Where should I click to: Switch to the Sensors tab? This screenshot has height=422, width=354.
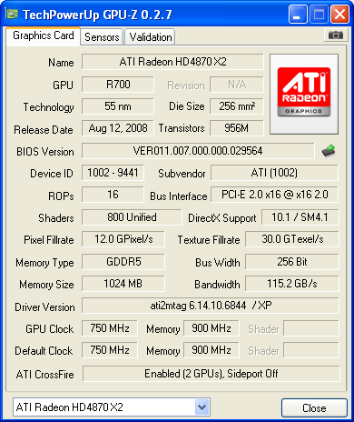click(x=102, y=37)
